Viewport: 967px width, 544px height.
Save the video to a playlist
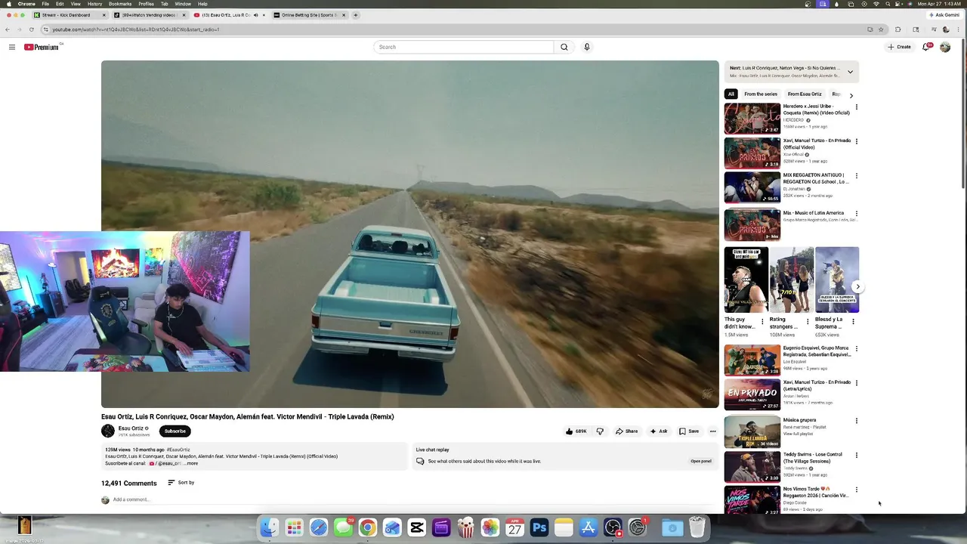pyautogui.click(x=689, y=431)
